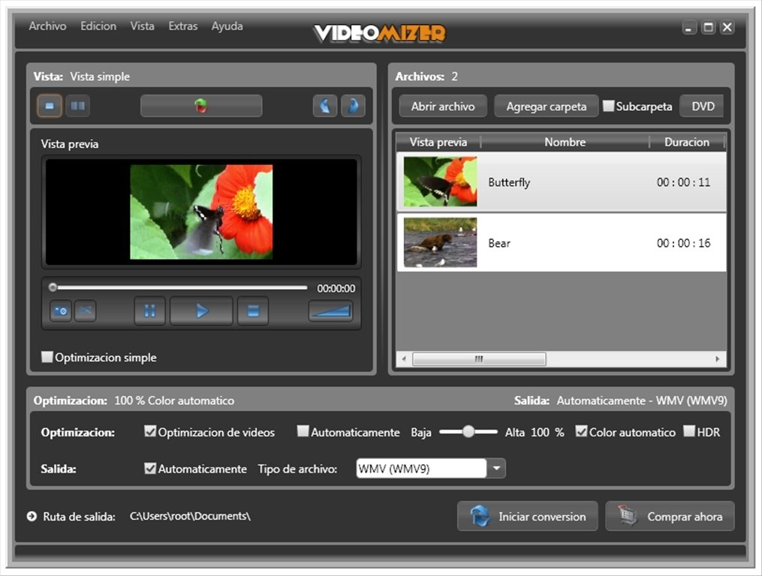Click the apple optimize preview button
The height and width of the screenshot is (576, 762).
click(x=201, y=106)
